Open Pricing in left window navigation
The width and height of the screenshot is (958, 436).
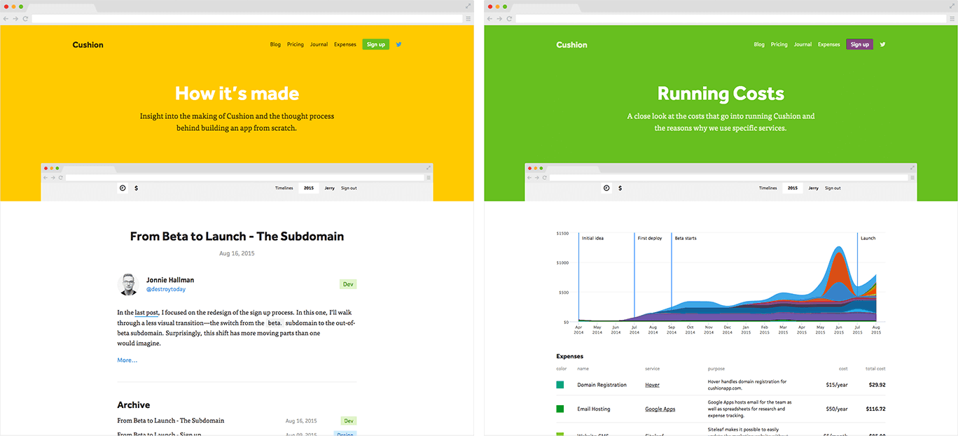(x=296, y=44)
